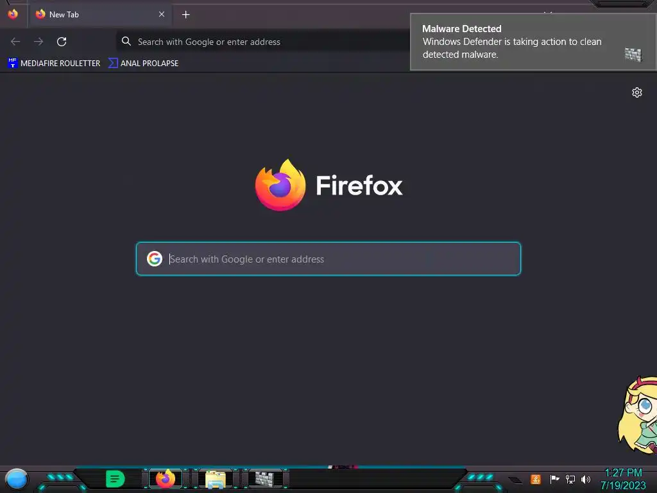The height and width of the screenshot is (493, 657).
Task: Switch to the New Tab tab
Action: [x=99, y=15]
